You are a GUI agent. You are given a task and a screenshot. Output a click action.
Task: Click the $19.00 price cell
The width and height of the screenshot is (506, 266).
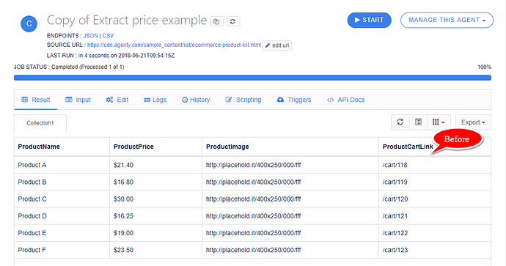(156, 233)
